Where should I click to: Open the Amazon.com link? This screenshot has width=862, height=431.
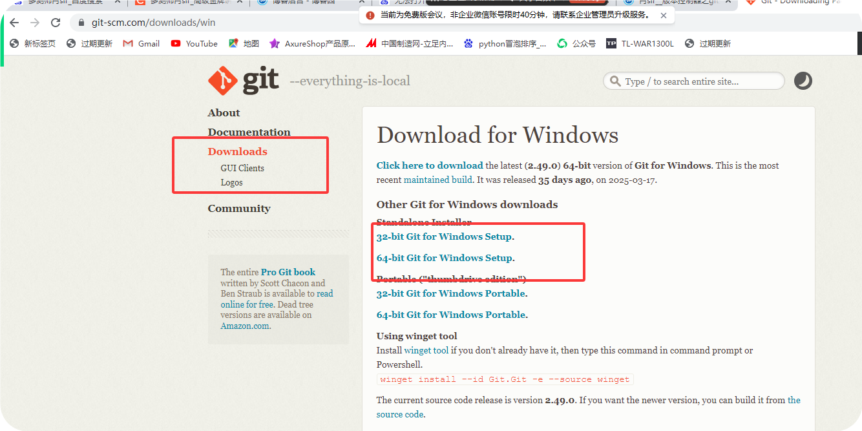[x=245, y=326]
